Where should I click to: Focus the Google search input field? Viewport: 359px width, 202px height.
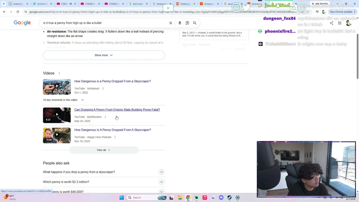tap(104, 23)
